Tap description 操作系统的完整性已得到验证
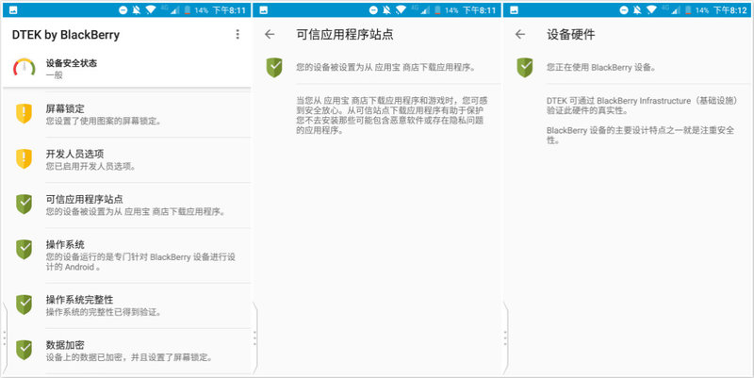 point(104,312)
